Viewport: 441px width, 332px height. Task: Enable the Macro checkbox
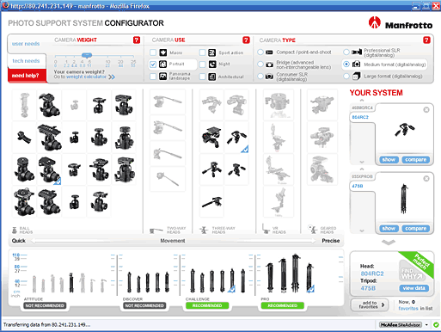(153, 52)
